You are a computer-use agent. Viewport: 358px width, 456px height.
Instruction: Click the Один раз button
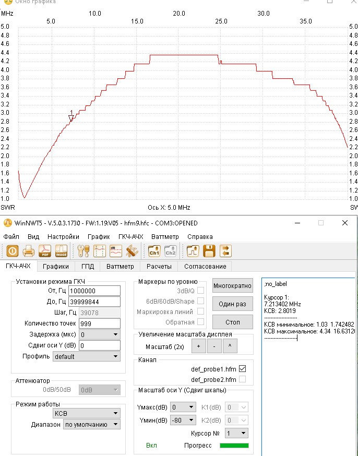[232, 304]
